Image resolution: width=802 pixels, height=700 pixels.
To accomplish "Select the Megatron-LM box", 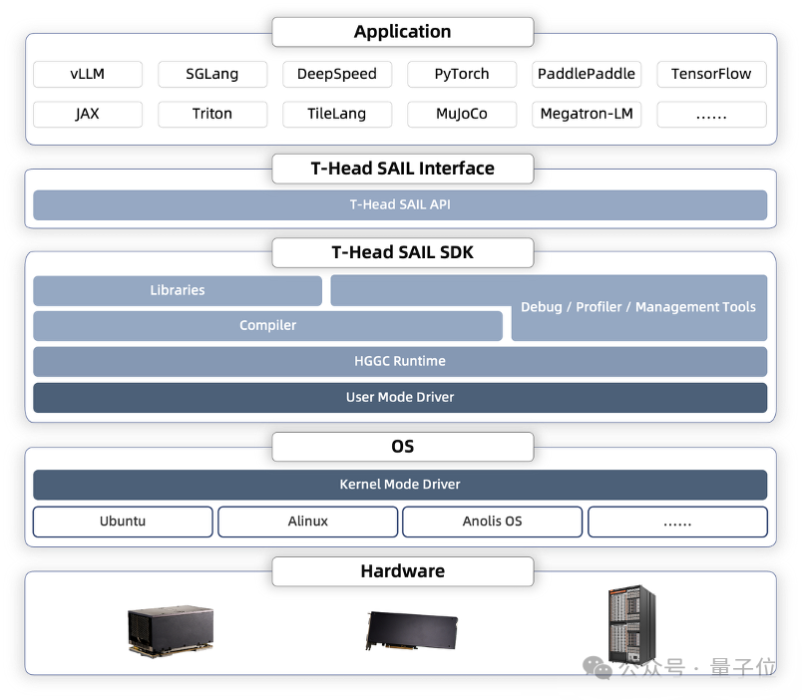I will [587, 114].
